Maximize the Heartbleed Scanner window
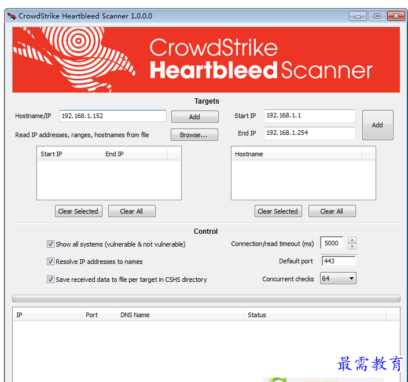This screenshot has height=382, width=408. pos(377,16)
